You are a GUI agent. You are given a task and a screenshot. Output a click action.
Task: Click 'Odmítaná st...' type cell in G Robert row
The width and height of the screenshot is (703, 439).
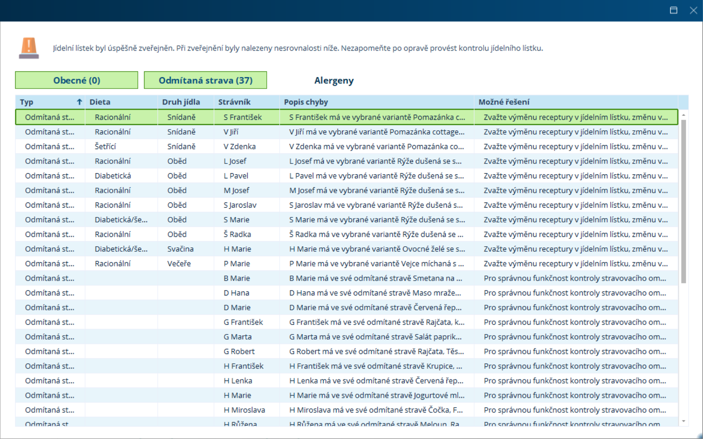coord(50,351)
